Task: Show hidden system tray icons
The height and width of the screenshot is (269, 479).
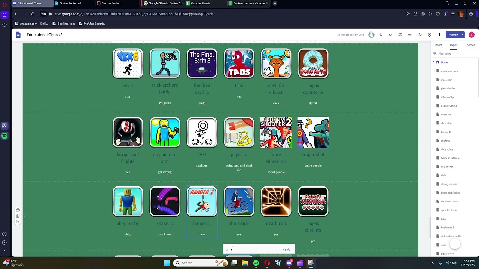Action: click(x=432, y=263)
